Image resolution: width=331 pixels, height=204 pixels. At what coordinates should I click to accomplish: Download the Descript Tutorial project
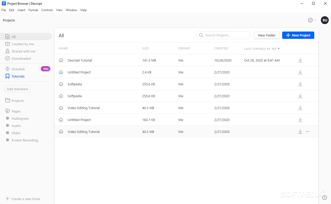tap(300, 60)
